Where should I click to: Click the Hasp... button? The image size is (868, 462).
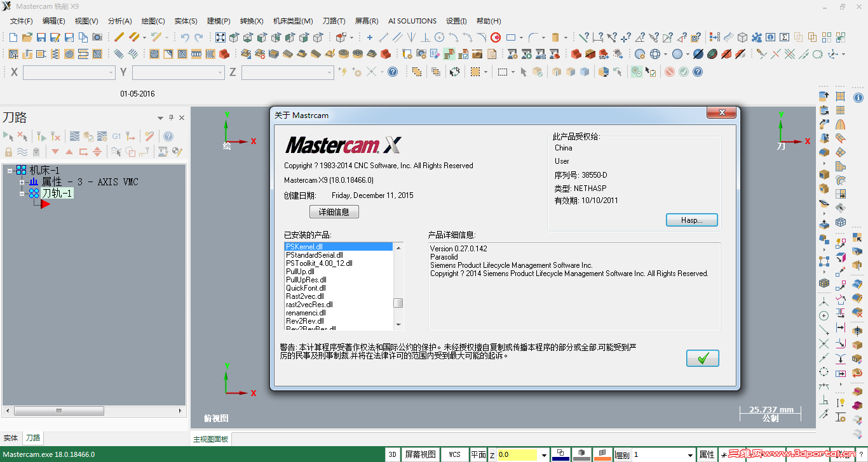click(692, 220)
